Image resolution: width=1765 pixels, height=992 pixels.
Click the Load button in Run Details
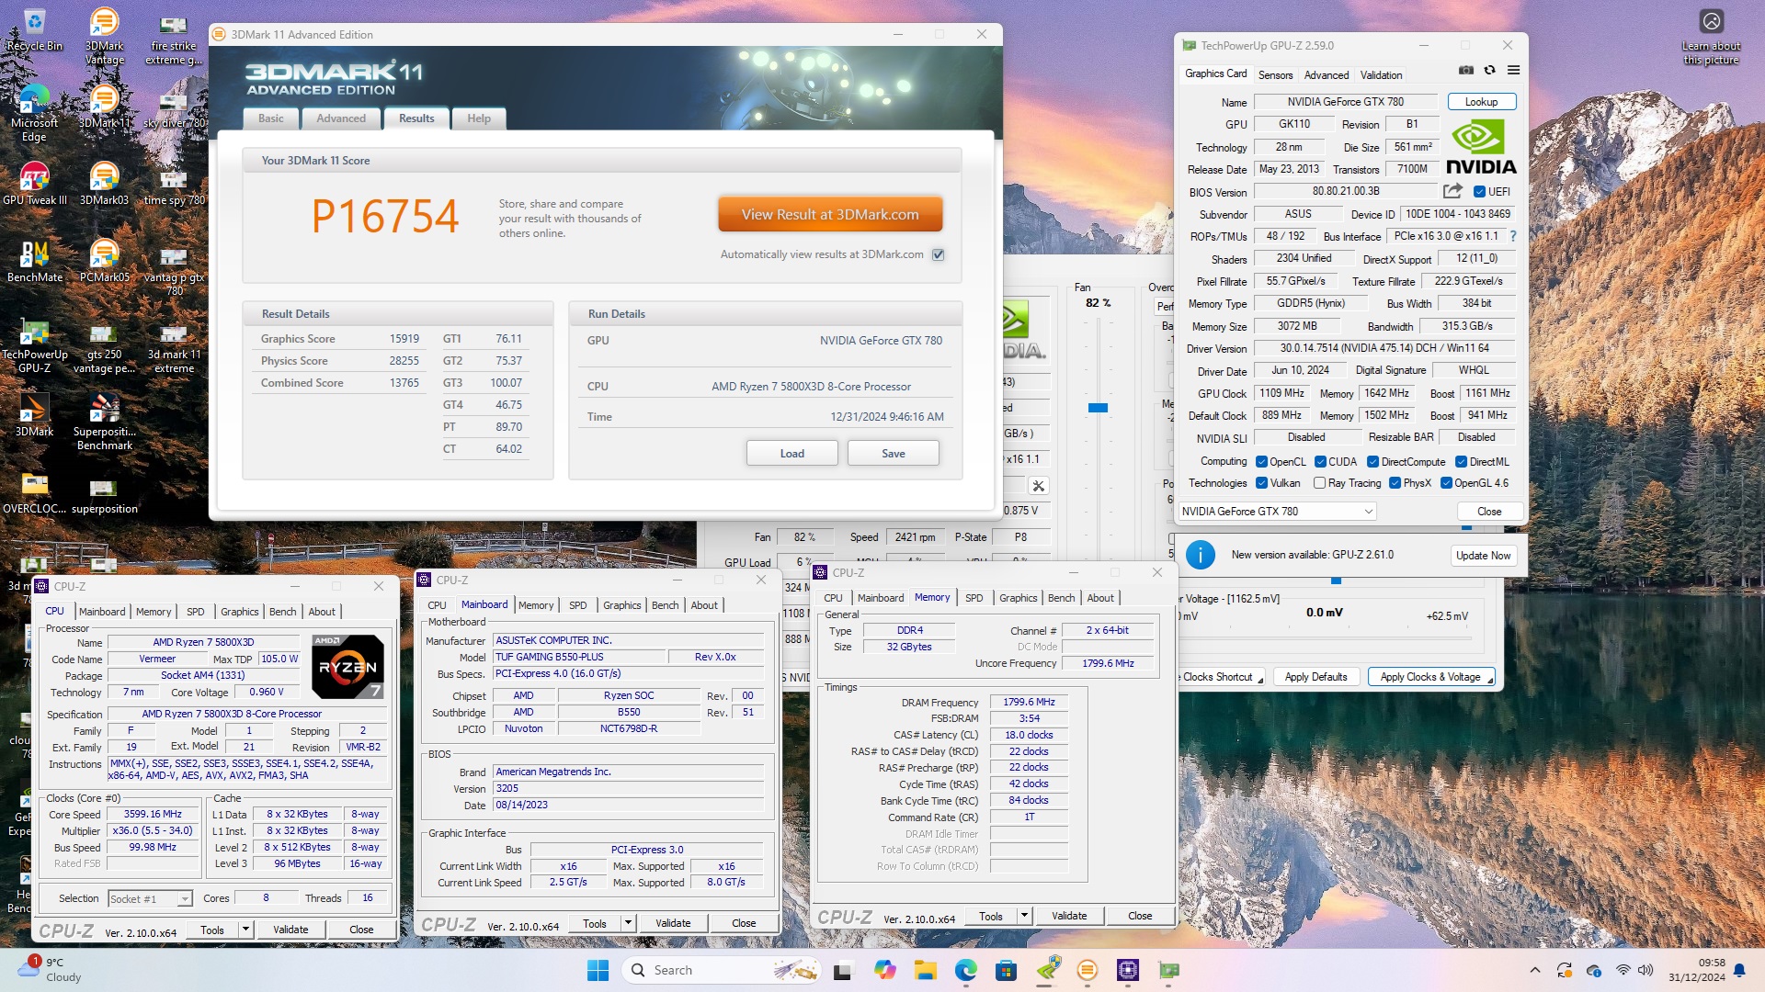[791, 454]
